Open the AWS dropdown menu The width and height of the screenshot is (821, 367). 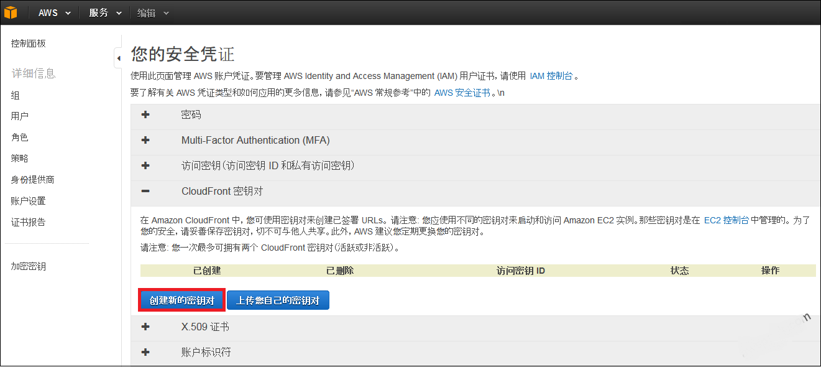(x=55, y=13)
